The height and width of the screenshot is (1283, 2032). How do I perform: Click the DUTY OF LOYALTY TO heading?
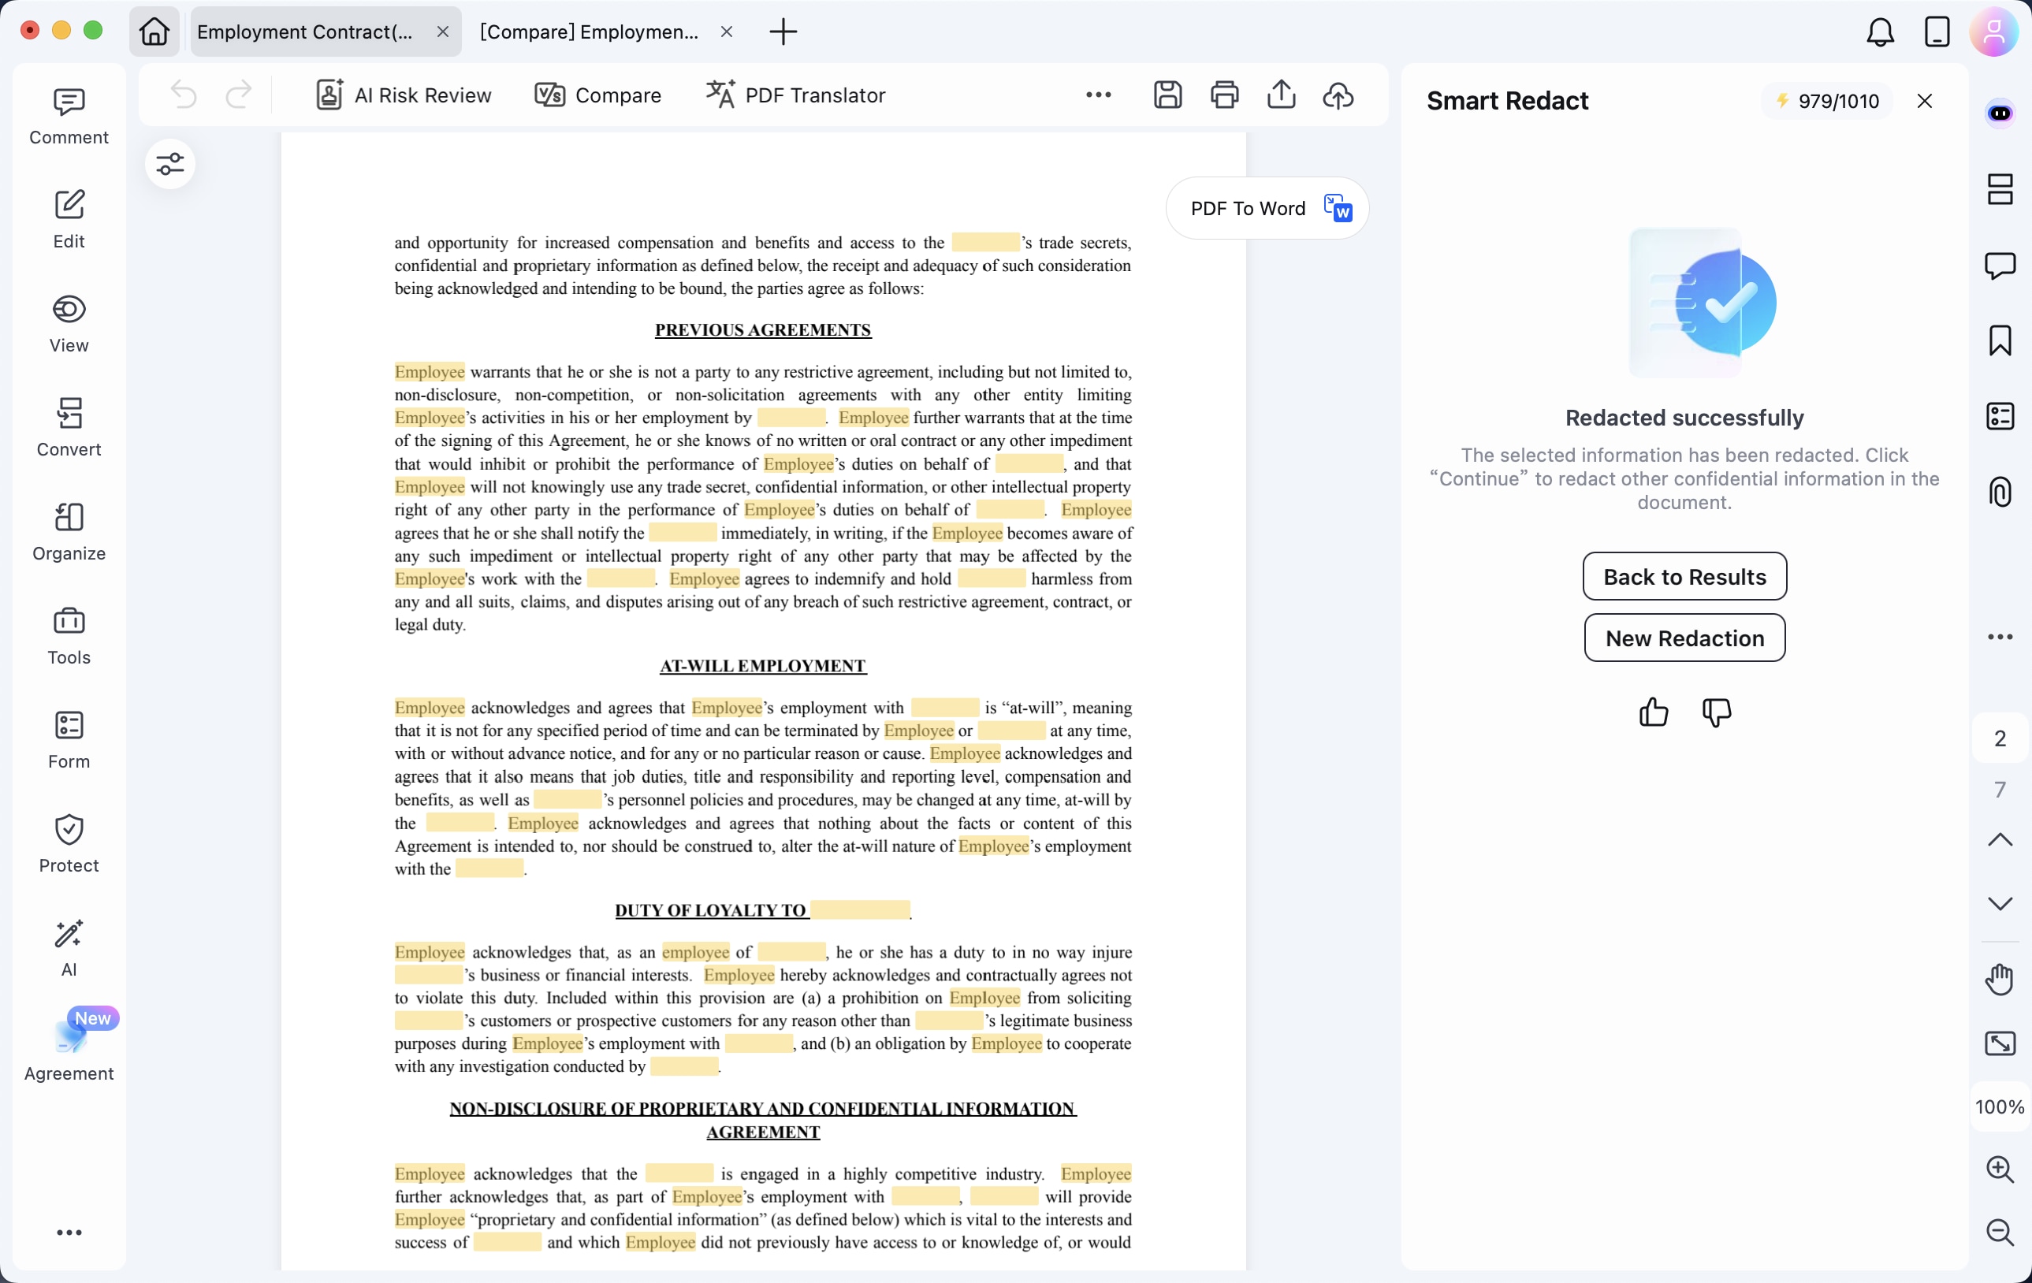click(710, 910)
